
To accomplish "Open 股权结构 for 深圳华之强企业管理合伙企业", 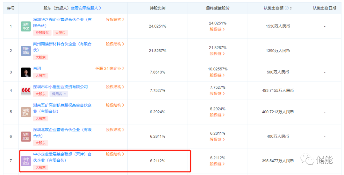I will click(x=115, y=19).
